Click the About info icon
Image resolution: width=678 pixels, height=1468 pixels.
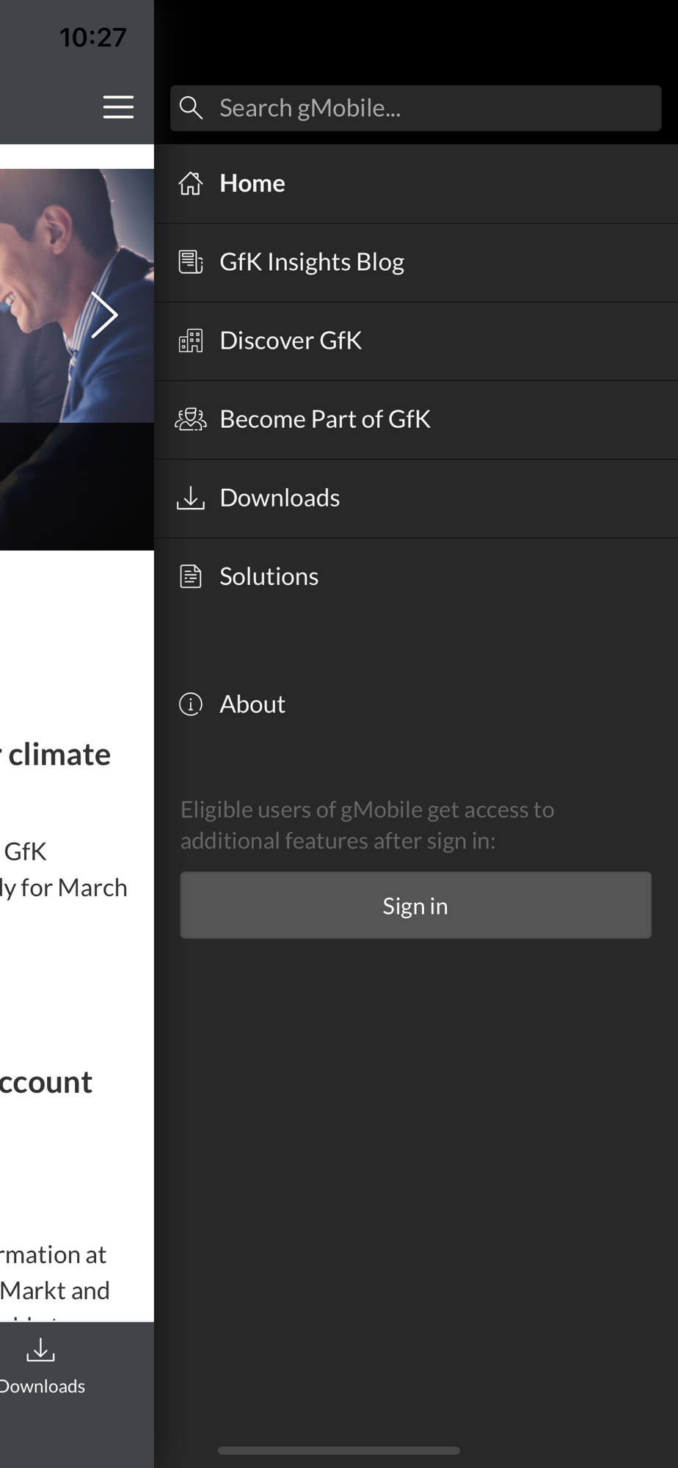(191, 704)
